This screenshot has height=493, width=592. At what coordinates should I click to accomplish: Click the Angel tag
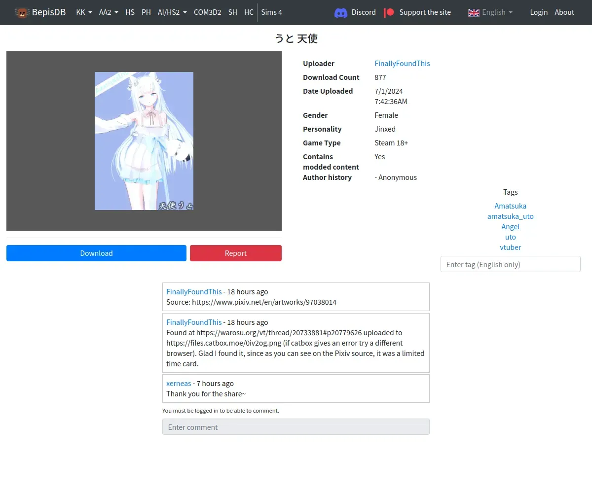[x=510, y=227]
